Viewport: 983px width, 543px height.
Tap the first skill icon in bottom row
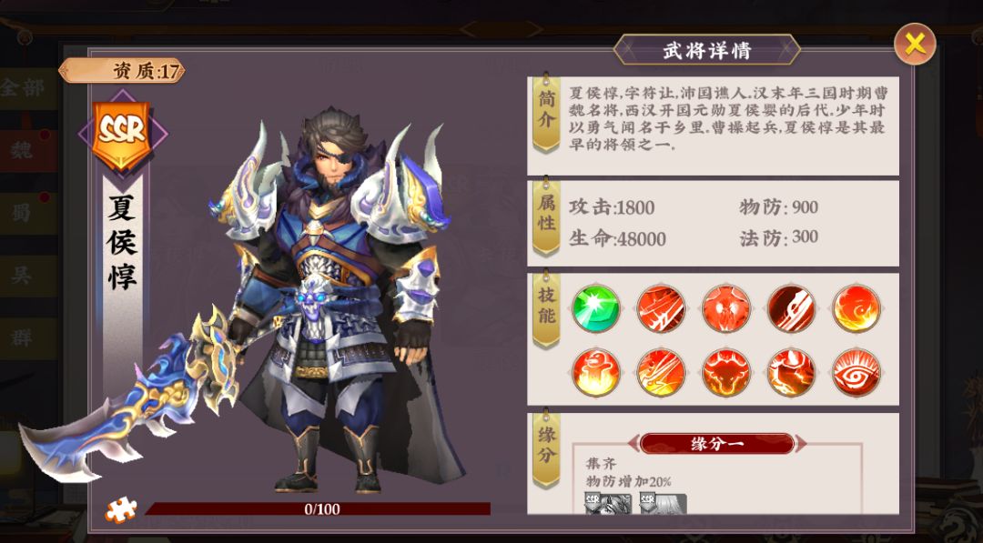tap(596, 373)
